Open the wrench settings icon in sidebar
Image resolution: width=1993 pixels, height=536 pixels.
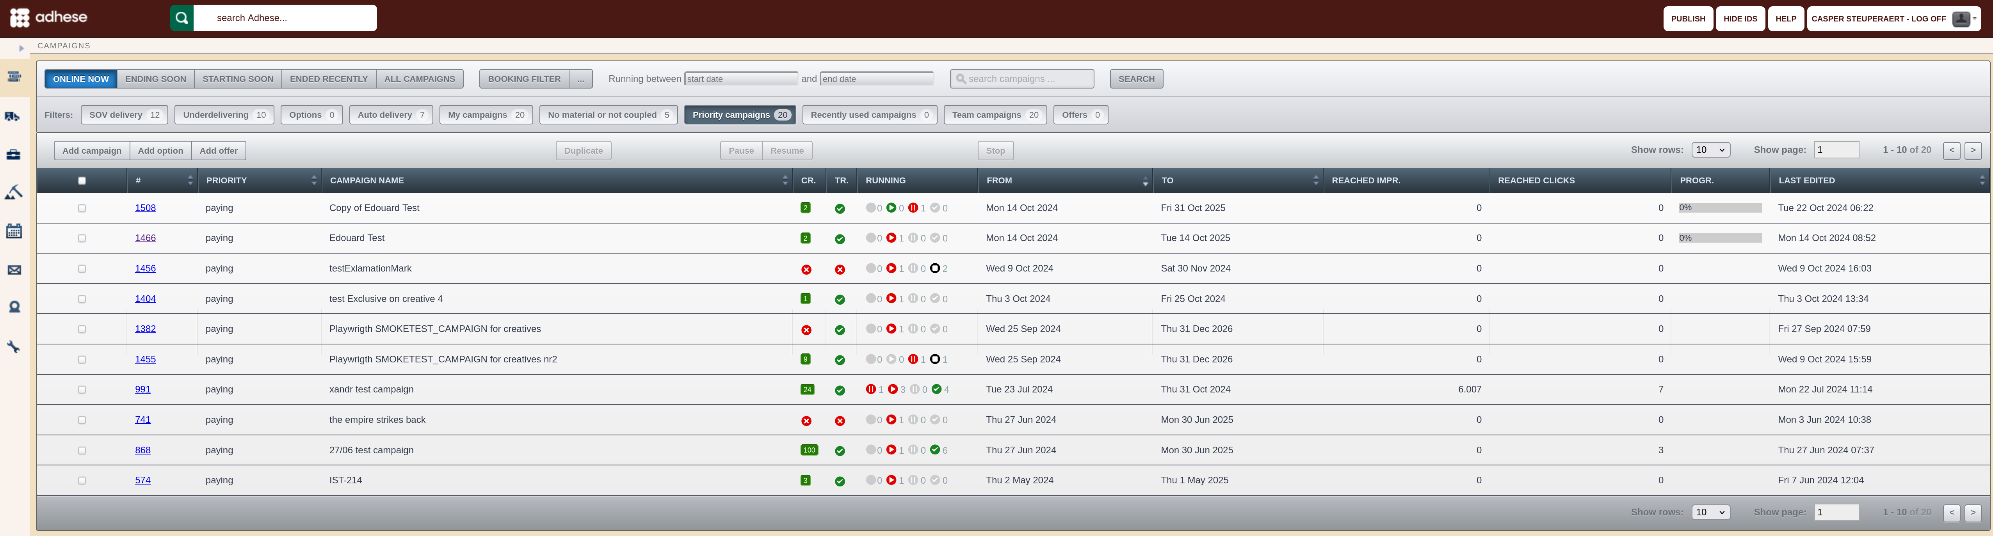tap(13, 346)
